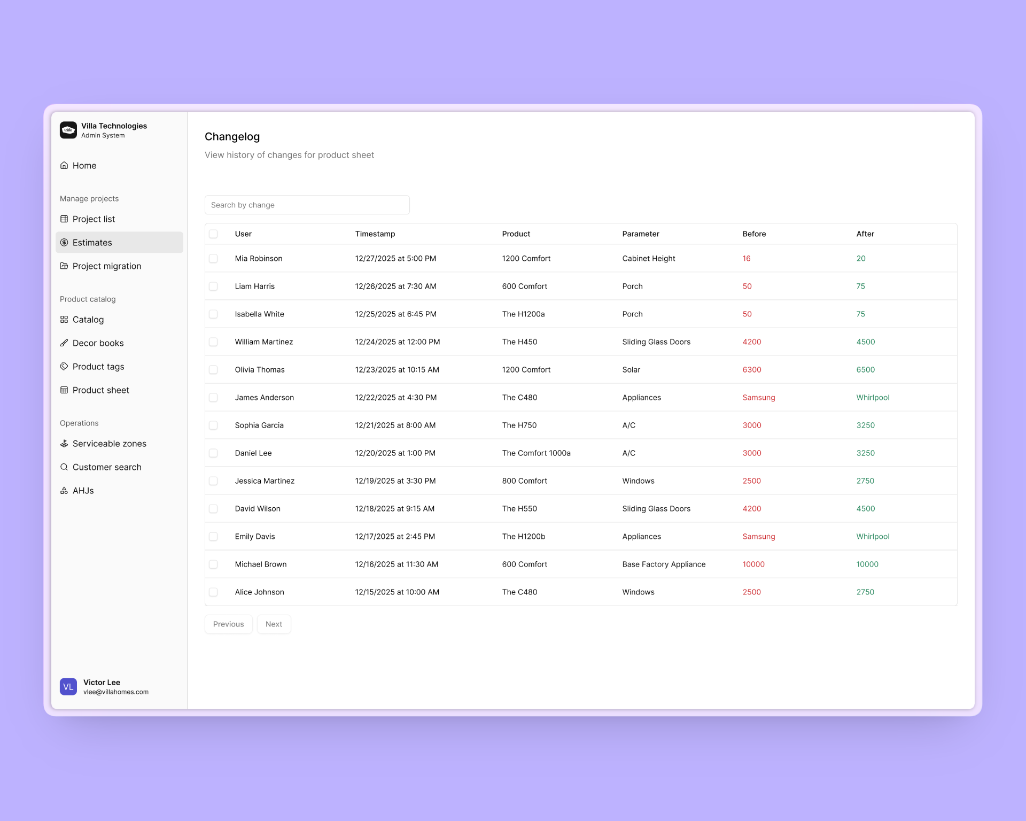This screenshot has width=1026, height=821.
Task: Select the Project list icon
Action: pos(64,219)
